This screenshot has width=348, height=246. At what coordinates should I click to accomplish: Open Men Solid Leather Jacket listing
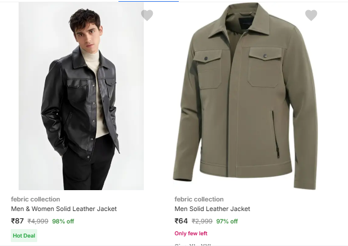tap(212, 209)
